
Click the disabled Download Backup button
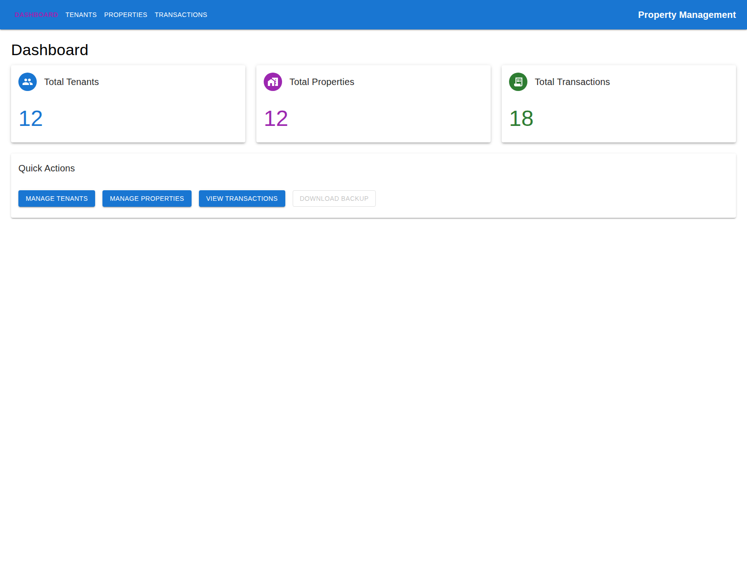pos(334,199)
